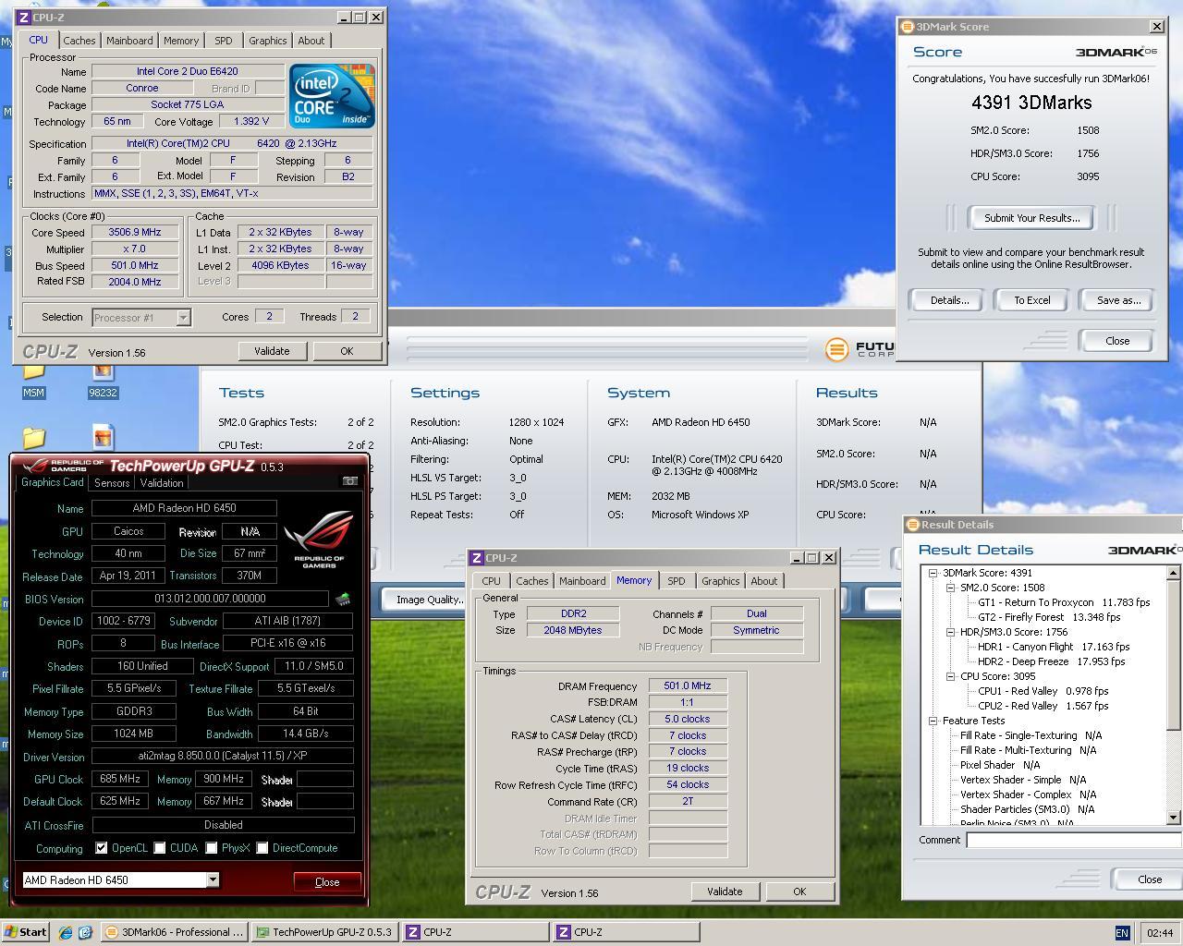
Task: Click the EN language indicator in the tray
Action: 1122,933
